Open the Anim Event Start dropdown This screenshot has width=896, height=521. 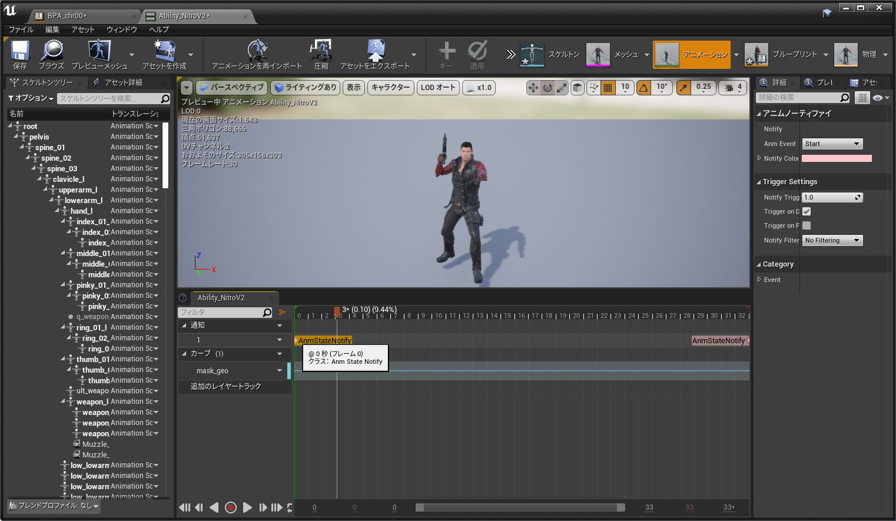pyautogui.click(x=832, y=144)
